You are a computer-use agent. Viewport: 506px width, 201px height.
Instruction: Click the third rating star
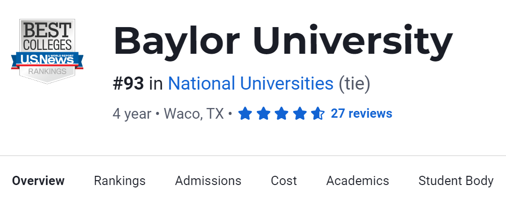[282, 114]
